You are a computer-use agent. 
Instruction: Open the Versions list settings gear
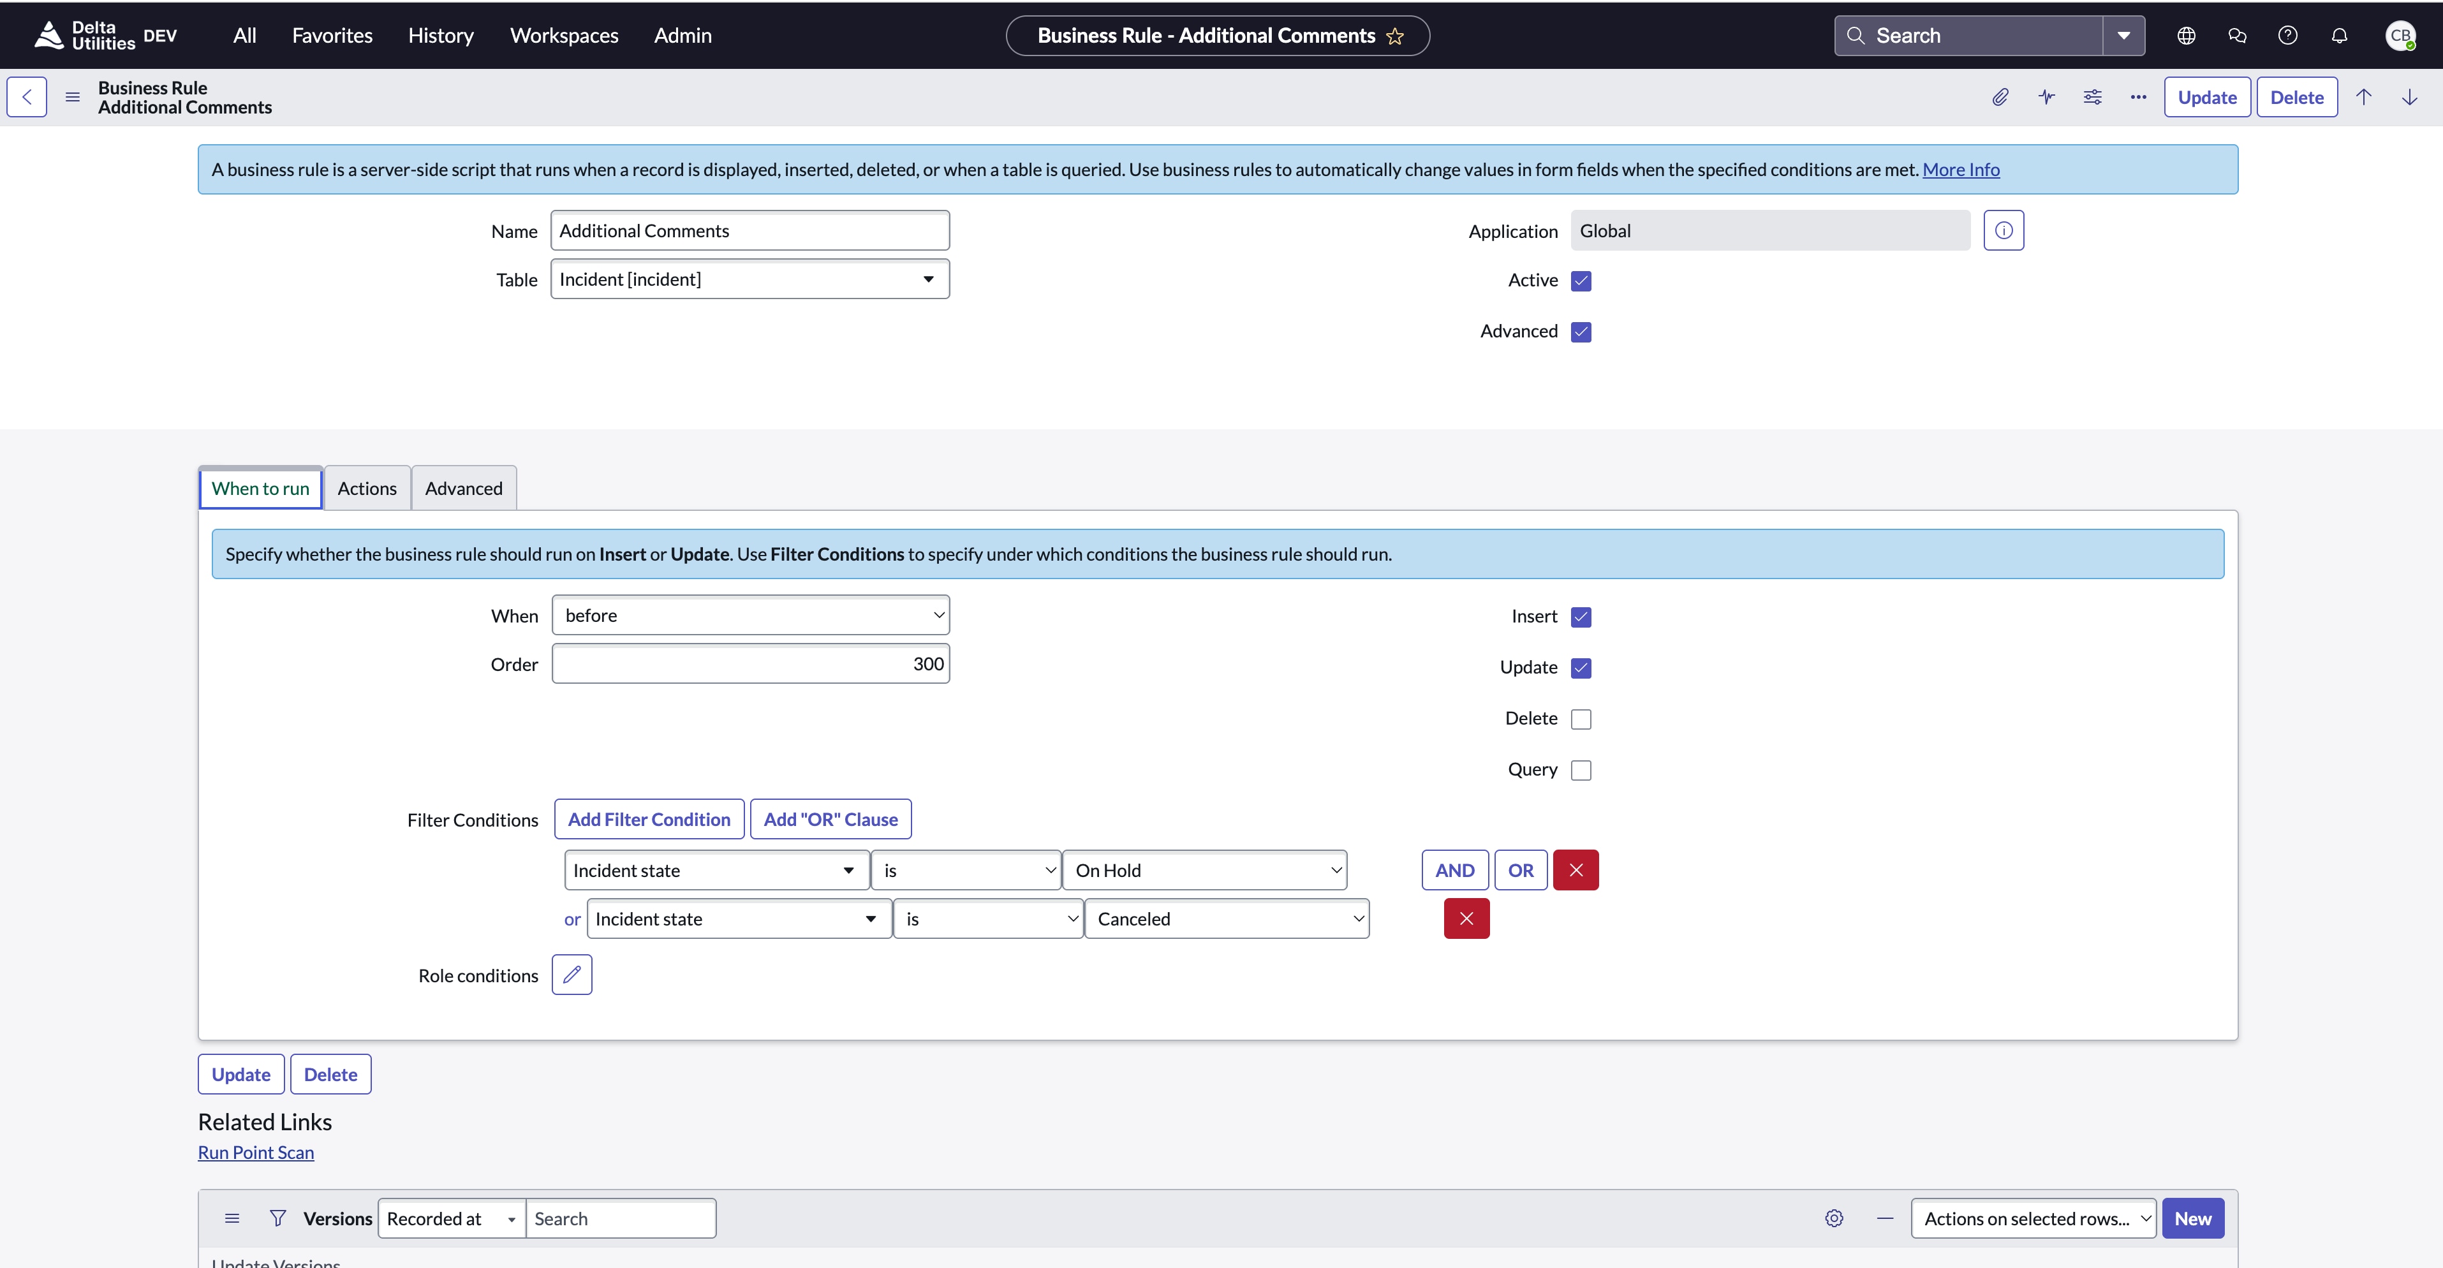(1833, 1218)
